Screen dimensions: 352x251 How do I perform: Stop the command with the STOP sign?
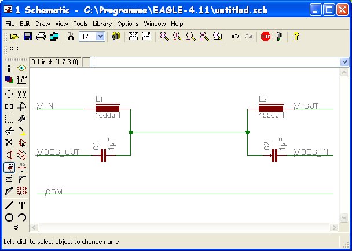click(x=266, y=36)
